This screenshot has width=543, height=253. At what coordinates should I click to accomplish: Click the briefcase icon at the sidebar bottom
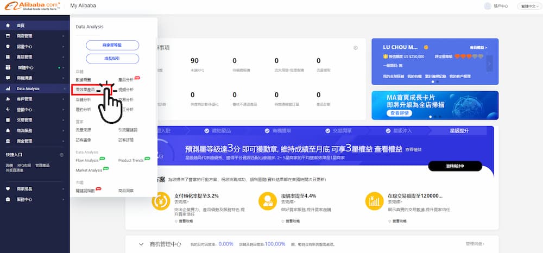(8, 200)
